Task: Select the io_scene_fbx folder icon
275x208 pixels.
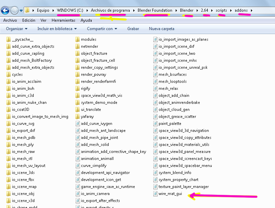Action: point(8,180)
